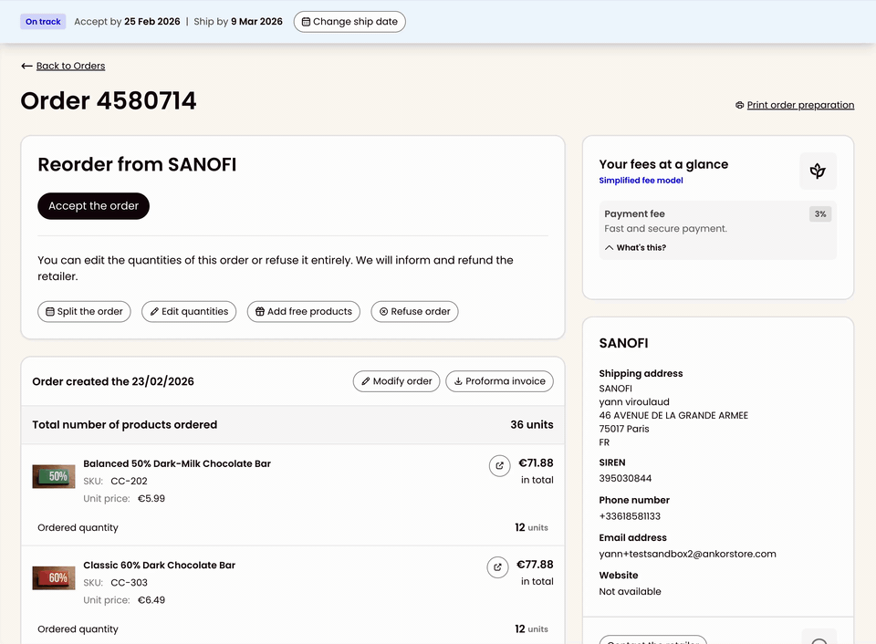This screenshot has height=644, width=876.
Task: Select address line 46 AVENUE DE LA GRANDE ARMEE
Action: coord(673,416)
